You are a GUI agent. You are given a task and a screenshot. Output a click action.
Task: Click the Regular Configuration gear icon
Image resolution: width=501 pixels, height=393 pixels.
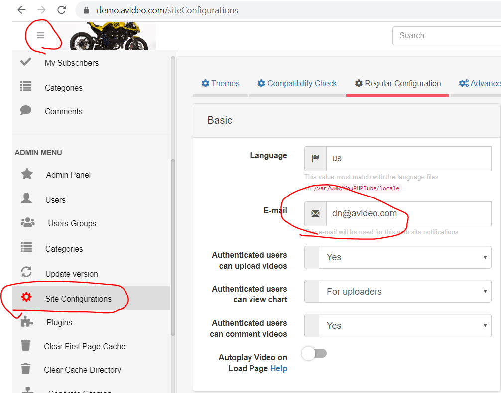pos(359,83)
